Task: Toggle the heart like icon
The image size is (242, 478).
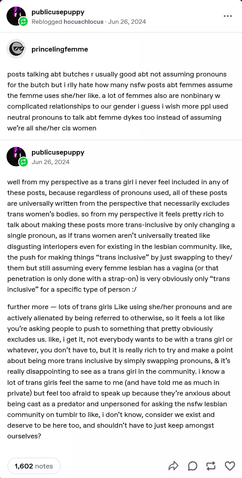Action: coord(230,466)
